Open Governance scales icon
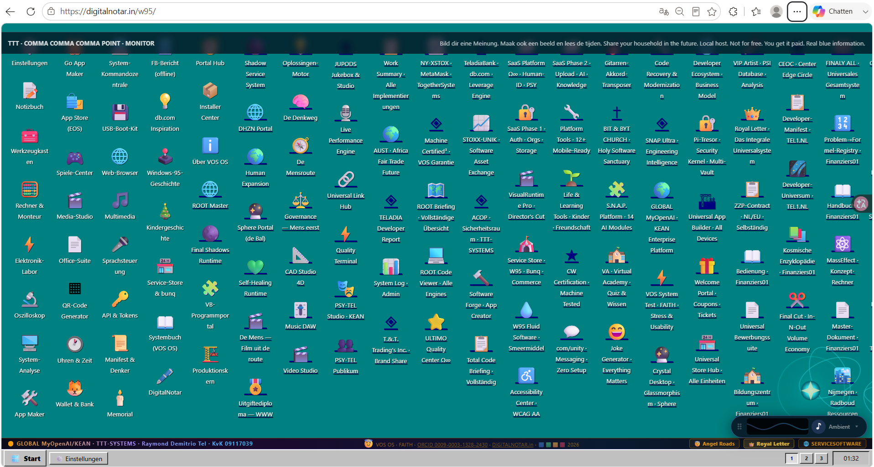The width and height of the screenshot is (874, 467). coord(301,200)
